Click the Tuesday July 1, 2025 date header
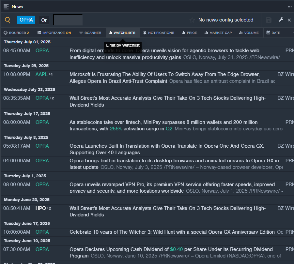 [x=25, y=176]
